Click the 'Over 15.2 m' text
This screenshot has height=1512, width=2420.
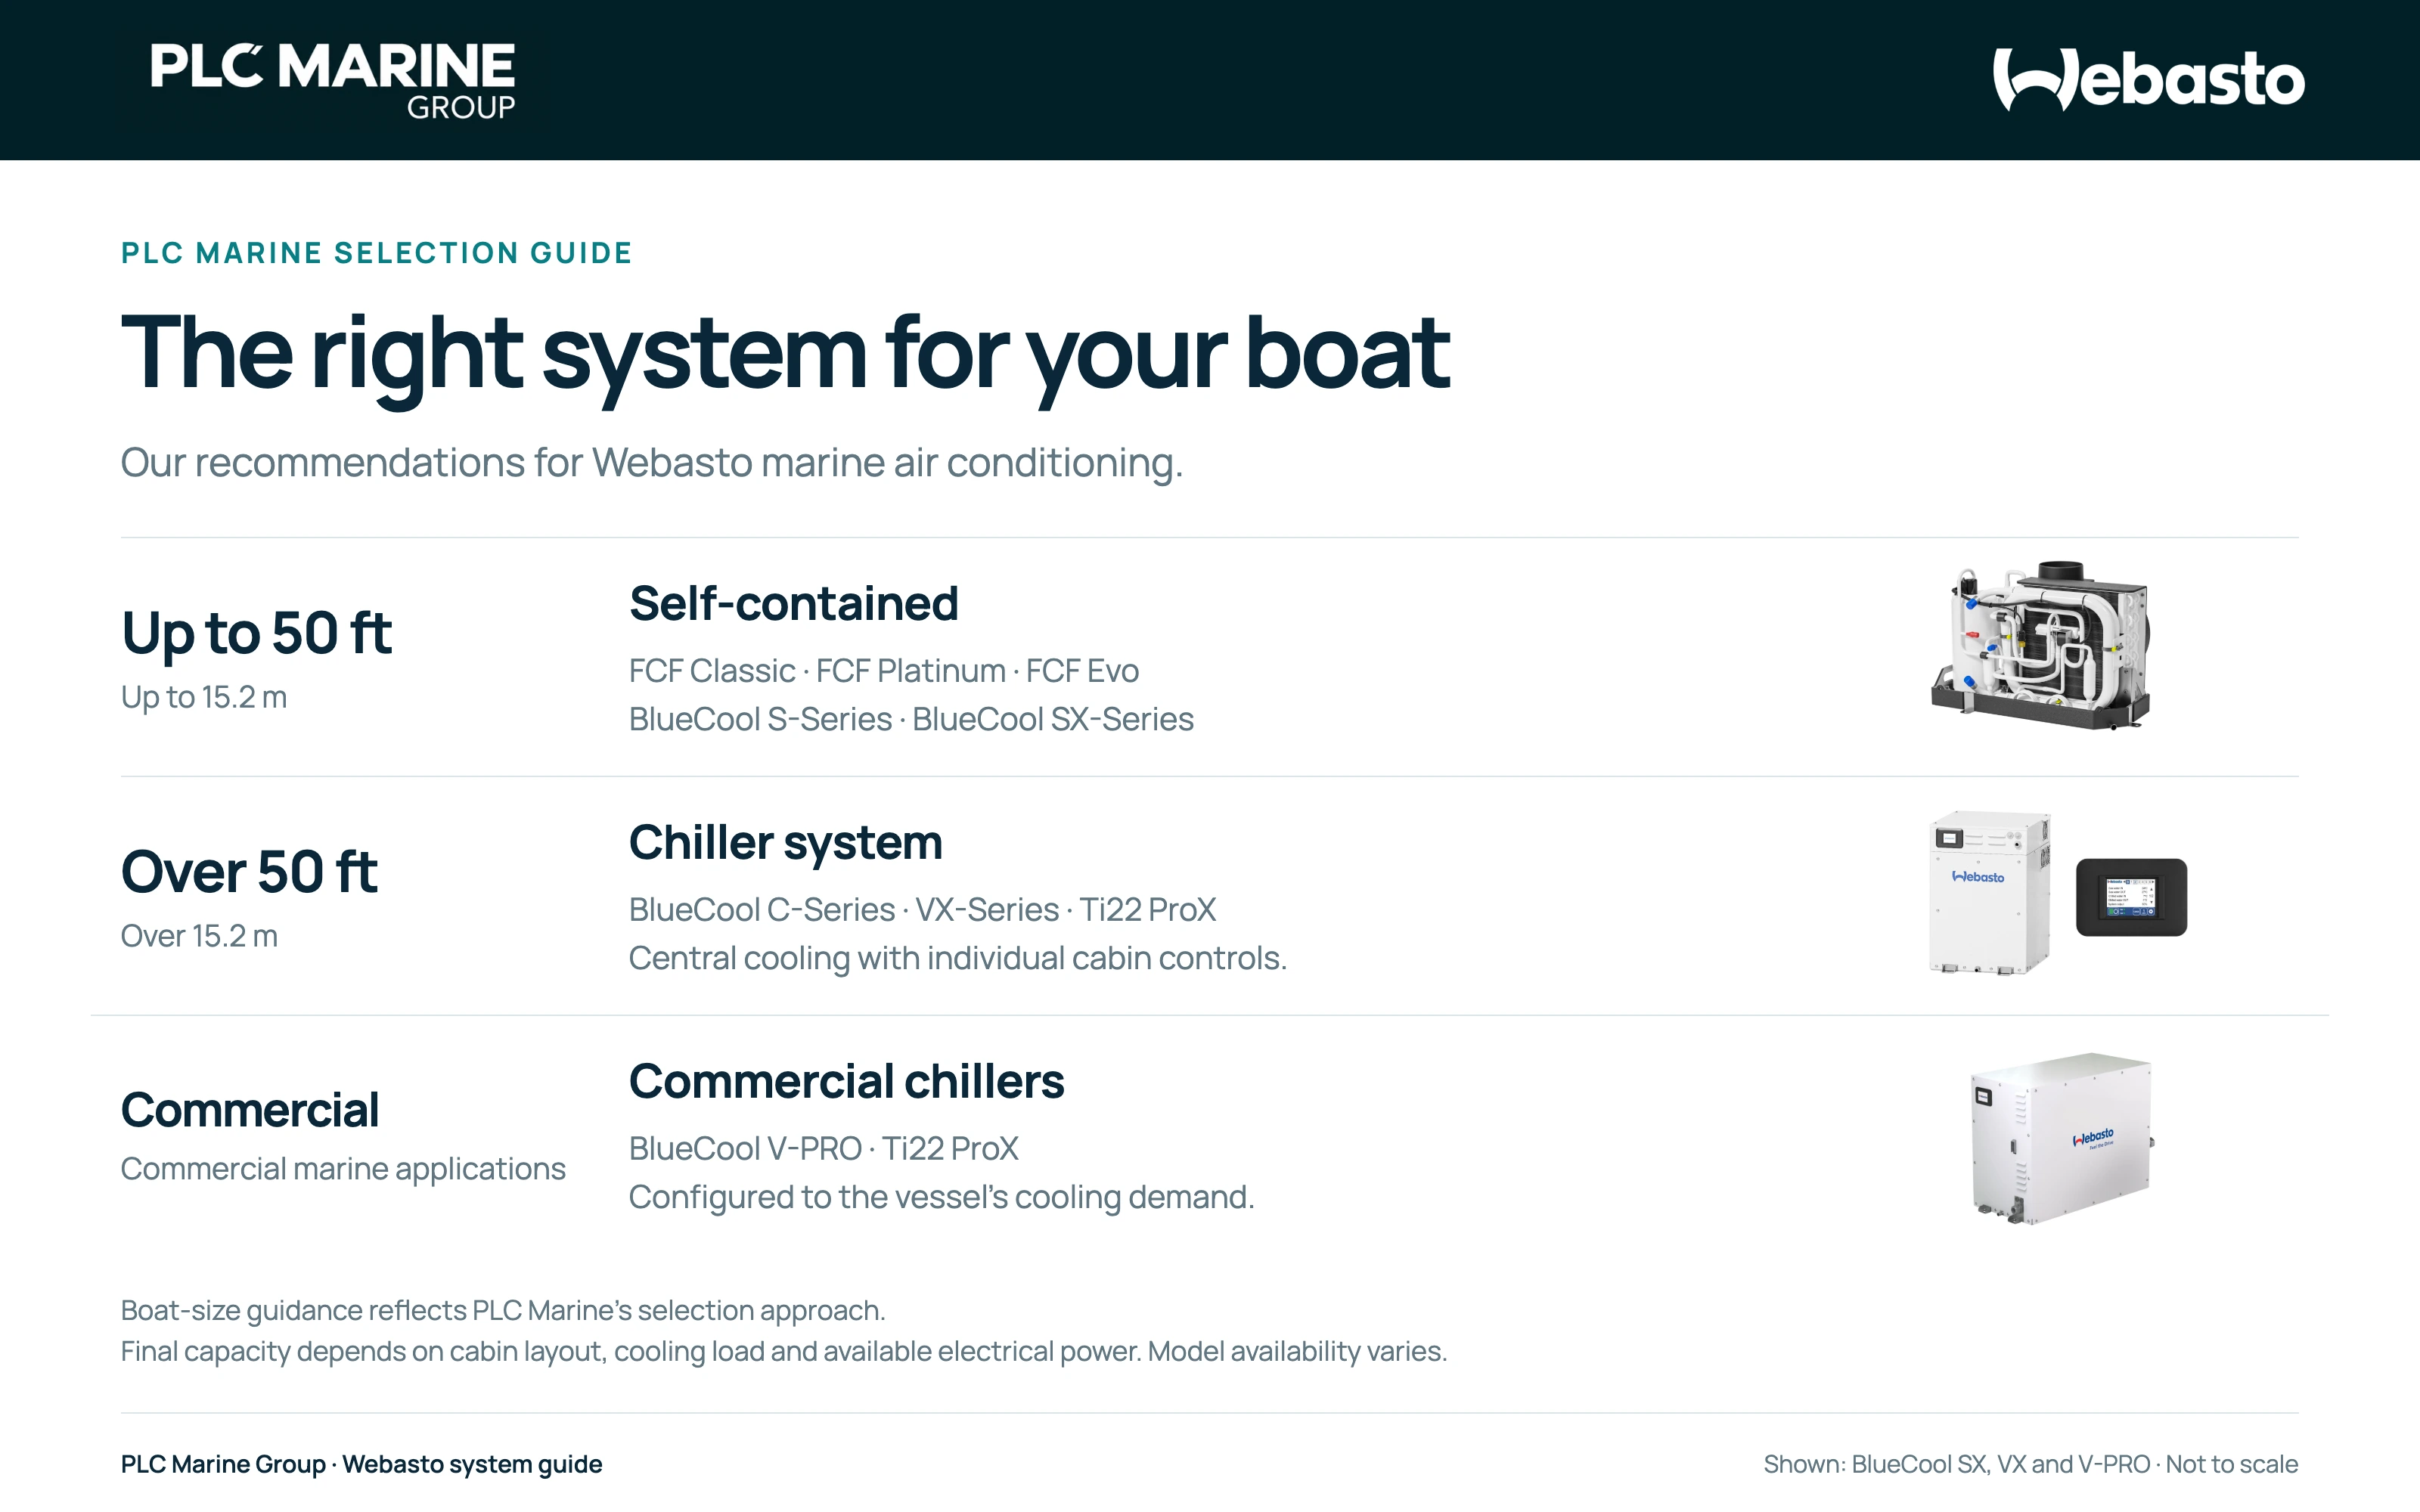point(199,936)
